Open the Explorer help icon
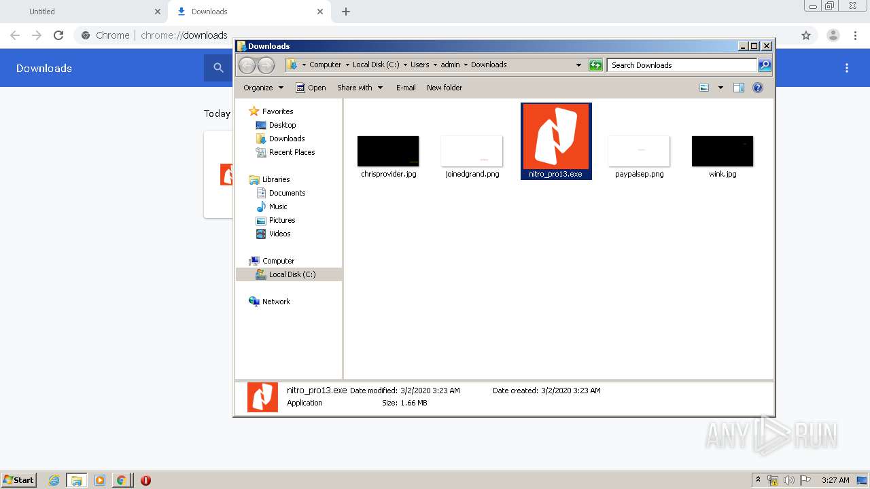870x489 pixels. 758,88
